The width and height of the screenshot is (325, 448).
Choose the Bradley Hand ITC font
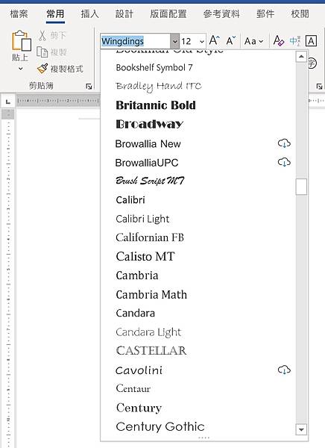[x=198, y=86]
